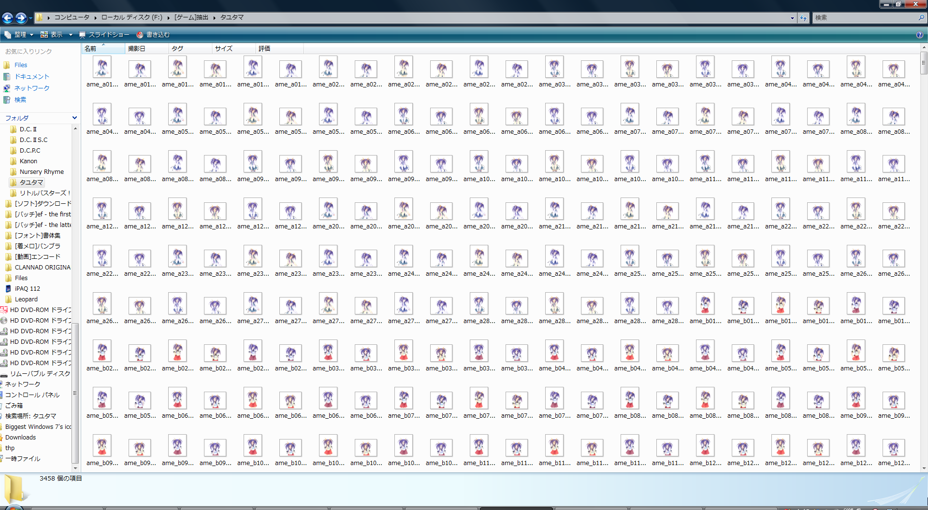Select the iPAQ 112 device icon
The width and height of the screenshot is (928, 510).
[x=8, y=289]
